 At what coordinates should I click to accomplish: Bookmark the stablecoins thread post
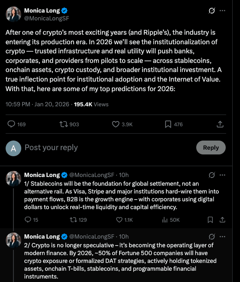click(x=210, y=220)
